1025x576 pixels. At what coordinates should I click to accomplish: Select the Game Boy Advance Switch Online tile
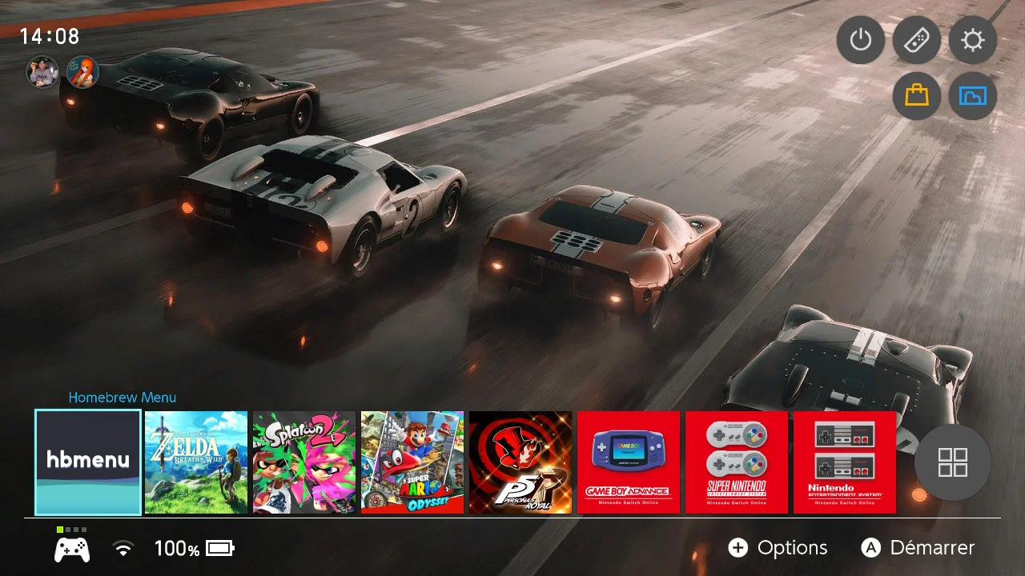[x=629, y=462]
